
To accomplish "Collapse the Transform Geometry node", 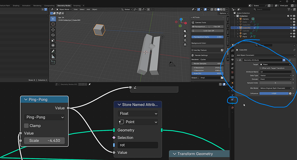I will coord(175,154).
